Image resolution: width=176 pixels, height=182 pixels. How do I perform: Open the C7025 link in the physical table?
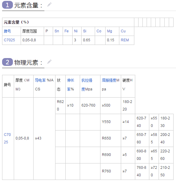tap(7, 138)
